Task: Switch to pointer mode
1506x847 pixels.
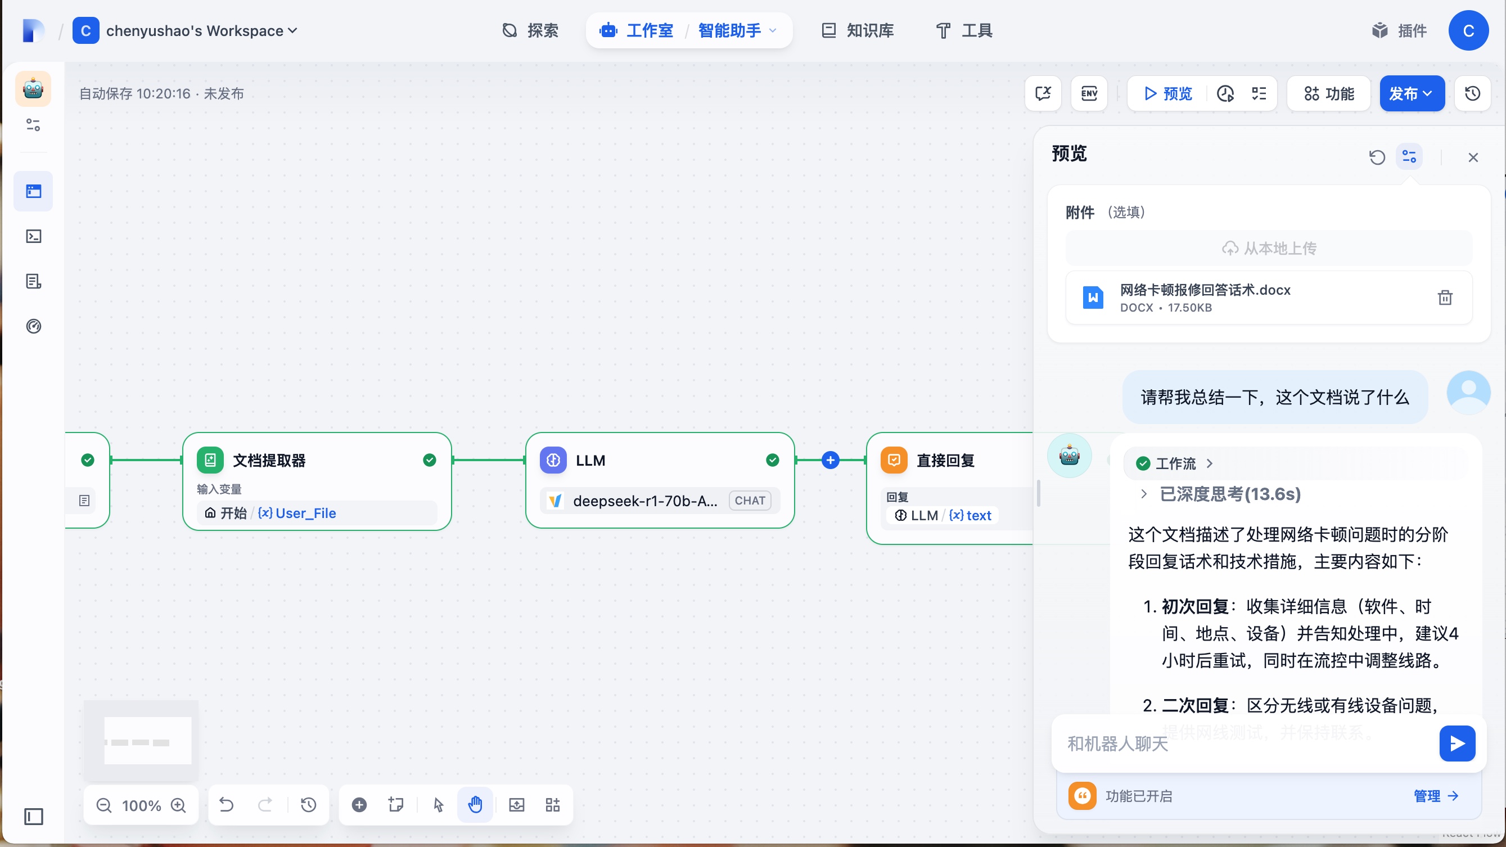Action: coord(439,805)
